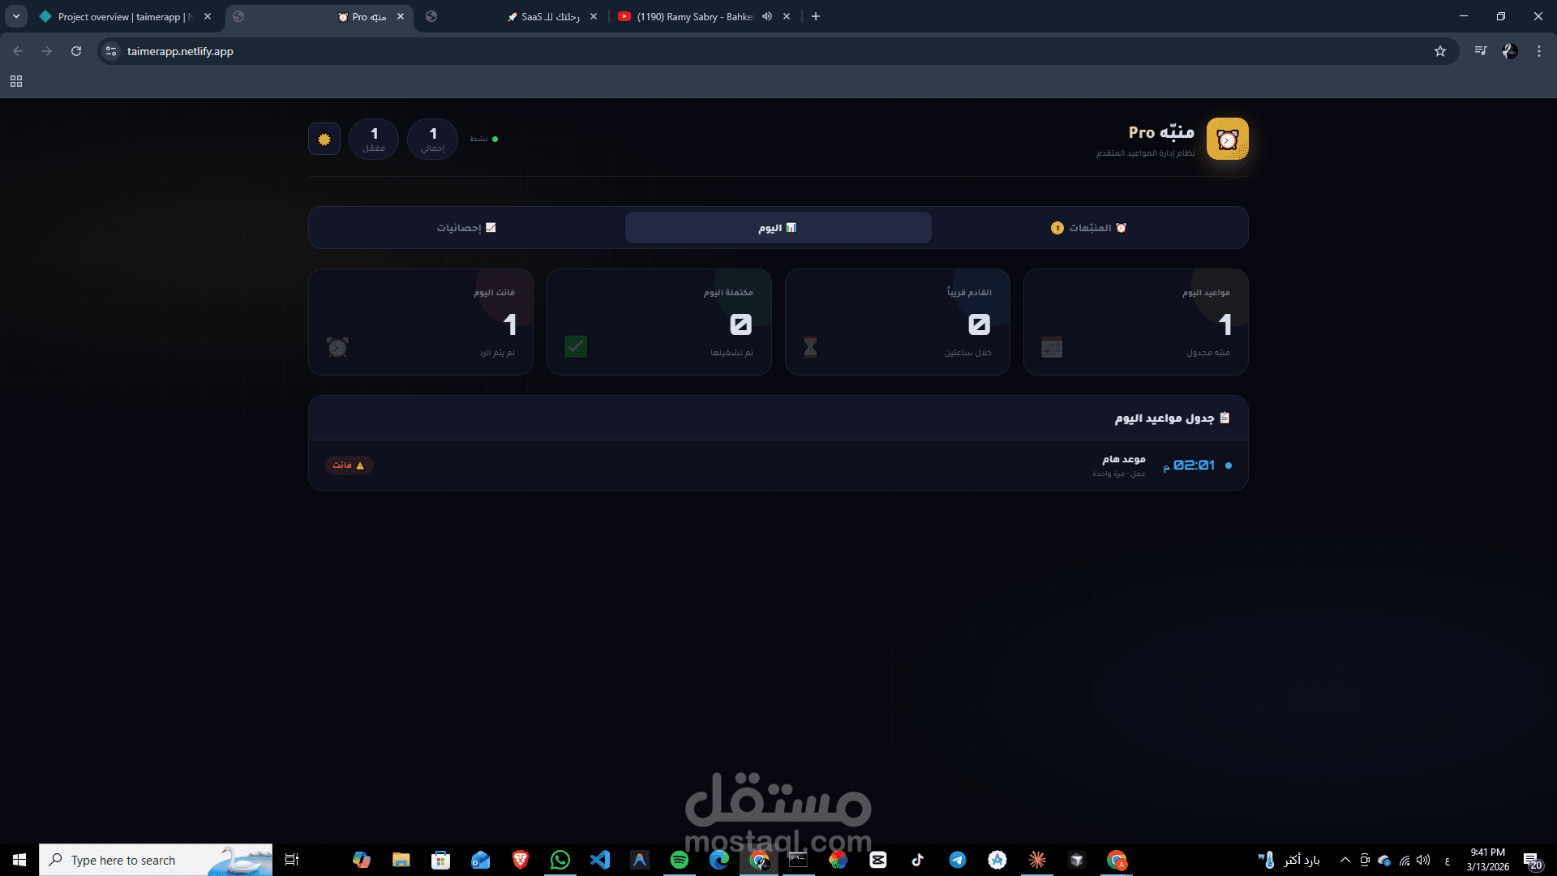Image resolution: width=1557 pixels, height=876 pixels.
Task: Mute the YouTube tab speaker icon
Action: [x=766, y=16]
